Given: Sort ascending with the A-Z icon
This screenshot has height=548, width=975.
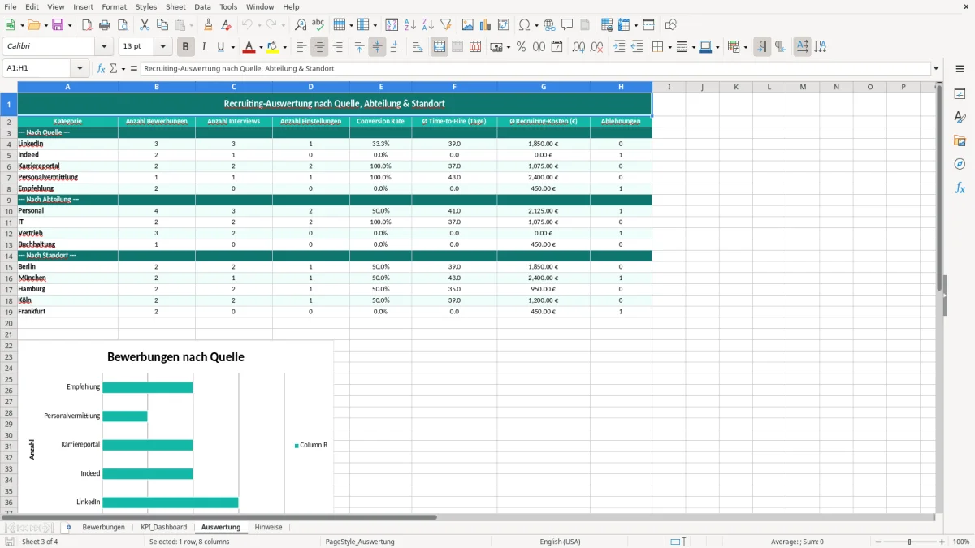Looking at the screenshot, I should coord(410,25).
